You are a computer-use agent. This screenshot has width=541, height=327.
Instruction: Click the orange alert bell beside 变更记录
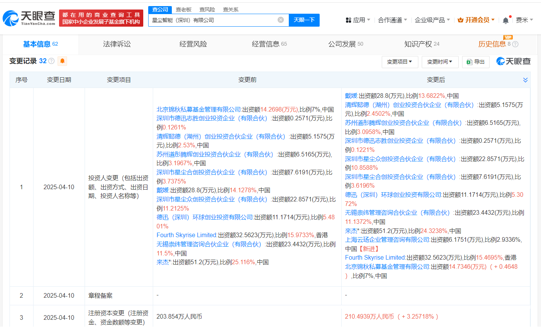click(x=62, y=61)
